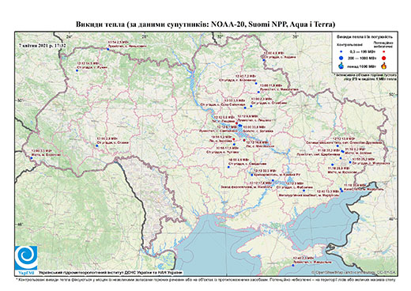Click the 'Контрольовані' legend column header
Viewport: 411px width, 291px height.
[x=350, y=45]
